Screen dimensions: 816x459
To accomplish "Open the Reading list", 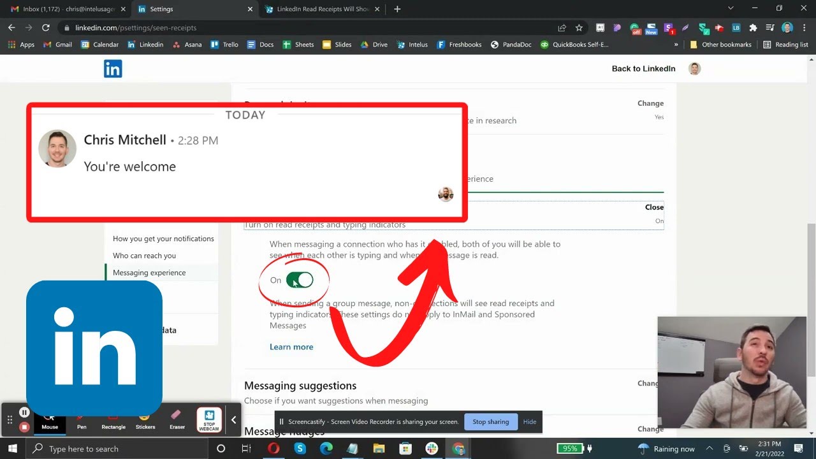I will 785,45.
